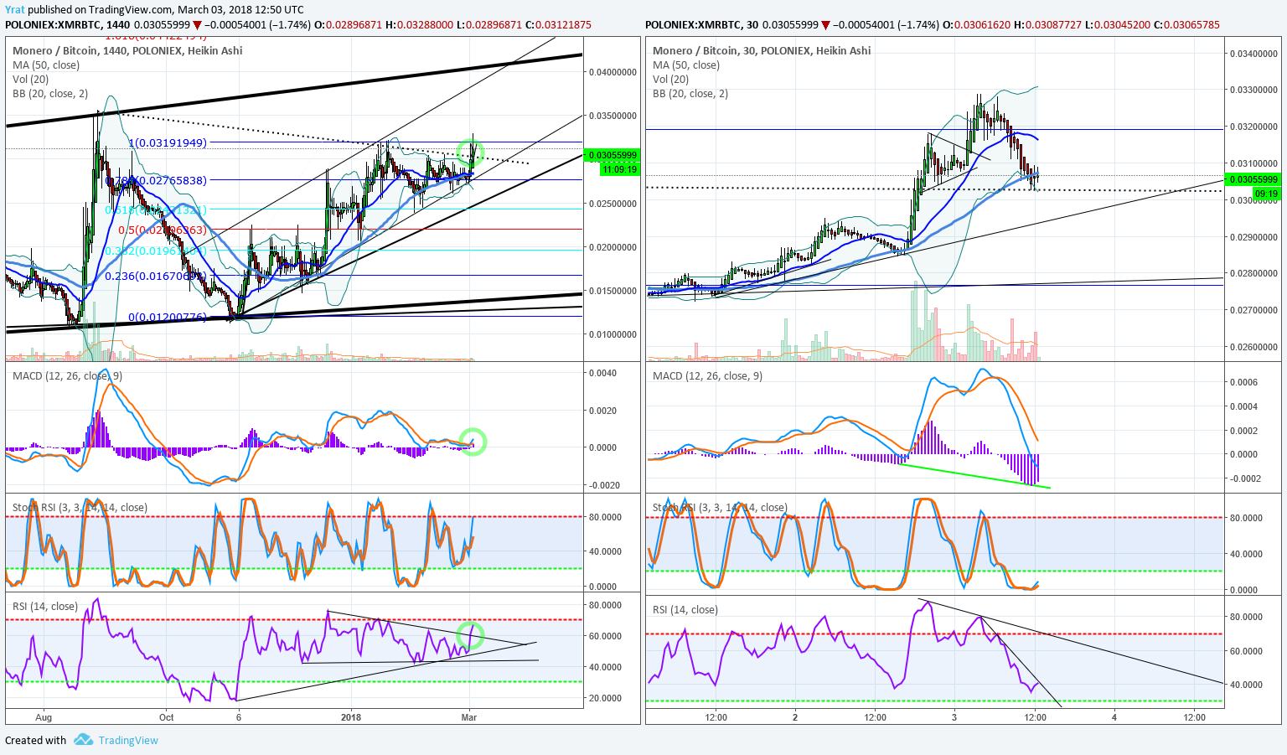Screen dimensions: 1287x755
Task: Select MA (50, close) on the 30-minute chart
Action: pyautogui.click(x=686, y=65)
